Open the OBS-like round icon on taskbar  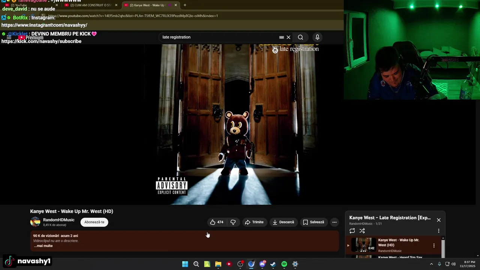click(240, 264)
